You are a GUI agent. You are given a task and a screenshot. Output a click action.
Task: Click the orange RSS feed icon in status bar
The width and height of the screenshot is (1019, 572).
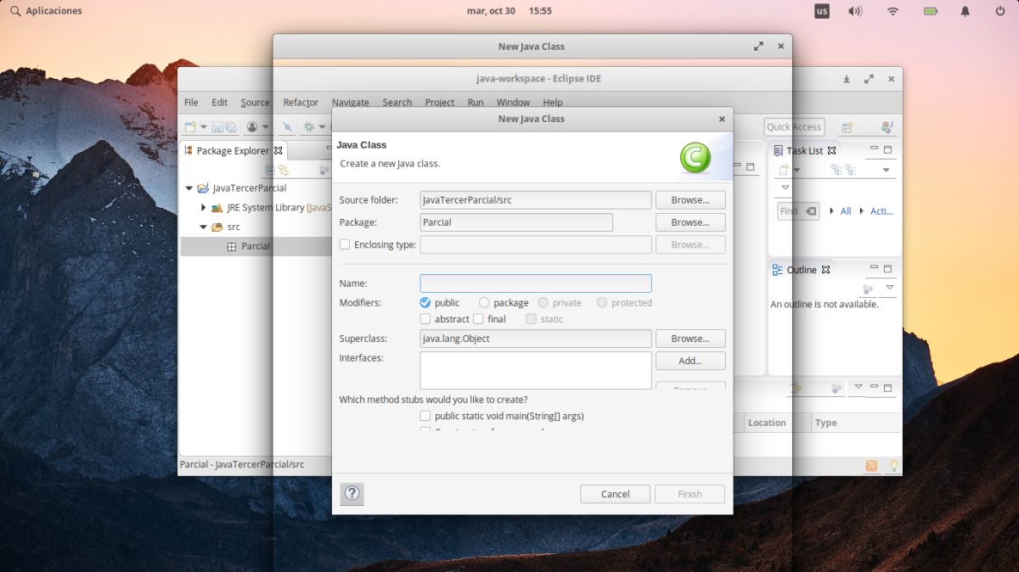[x=872, y=465]
